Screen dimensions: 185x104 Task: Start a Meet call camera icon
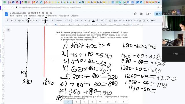tap(148, 14)
